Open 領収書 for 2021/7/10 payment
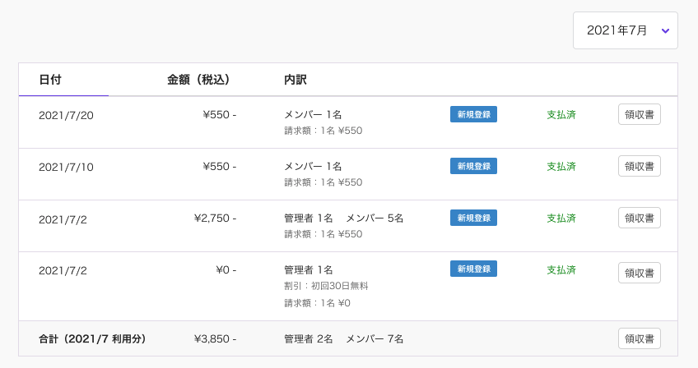698x368 pixels. click(x=640, y=166)
